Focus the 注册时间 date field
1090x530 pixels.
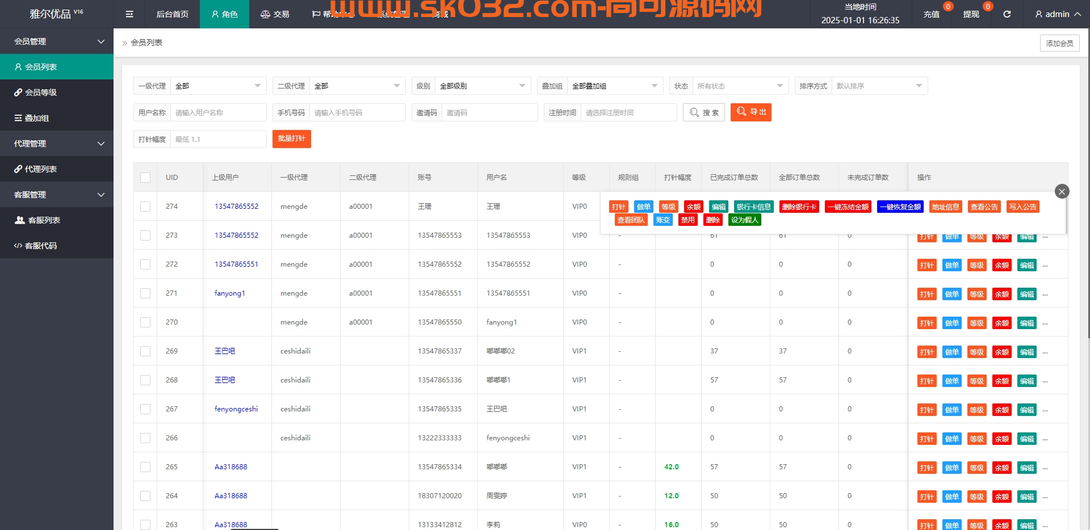click(x=629, y=112)
